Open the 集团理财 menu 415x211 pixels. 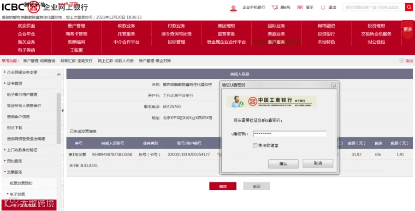point(226,26)
